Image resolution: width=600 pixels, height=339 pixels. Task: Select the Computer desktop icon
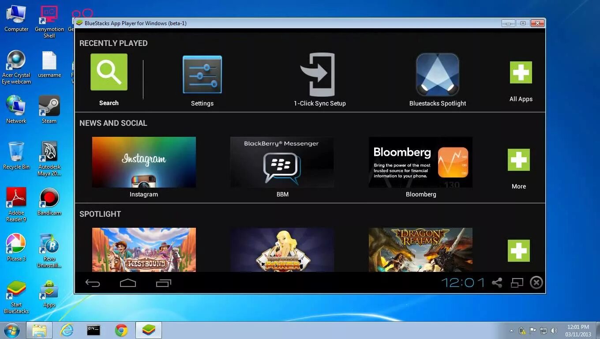coord(16,19)
